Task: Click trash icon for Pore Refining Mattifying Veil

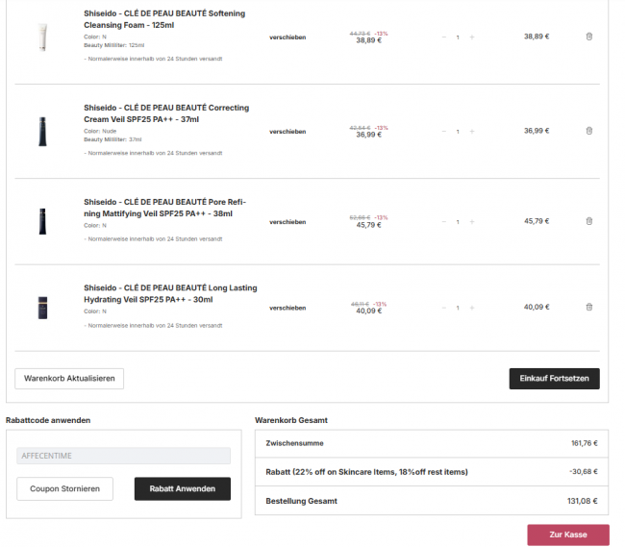Action: click(x=589, y=221)
